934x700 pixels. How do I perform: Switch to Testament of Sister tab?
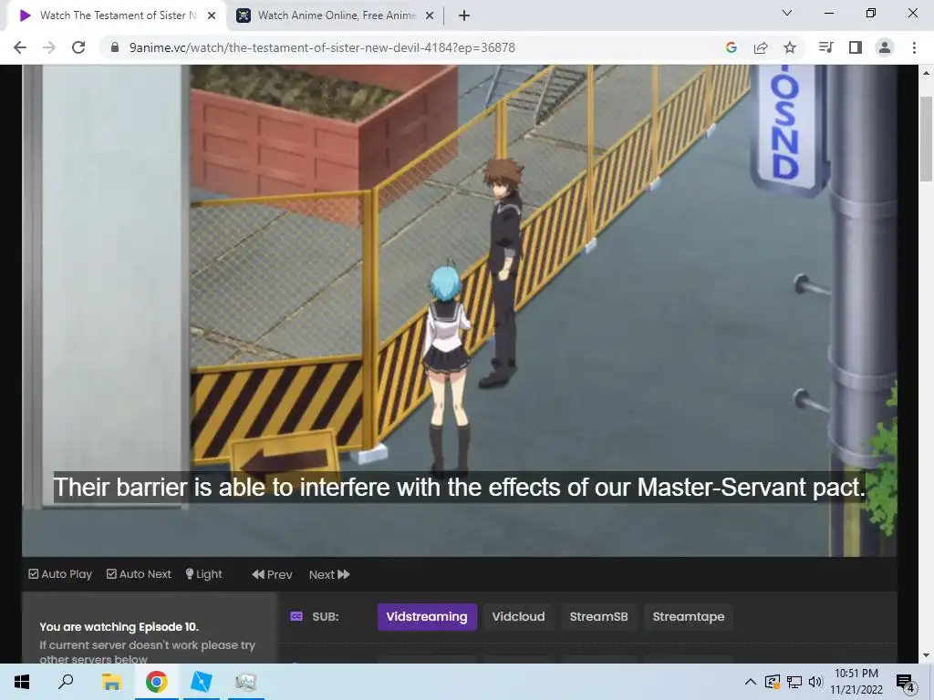pyautogui.click(x=117, y=16)
